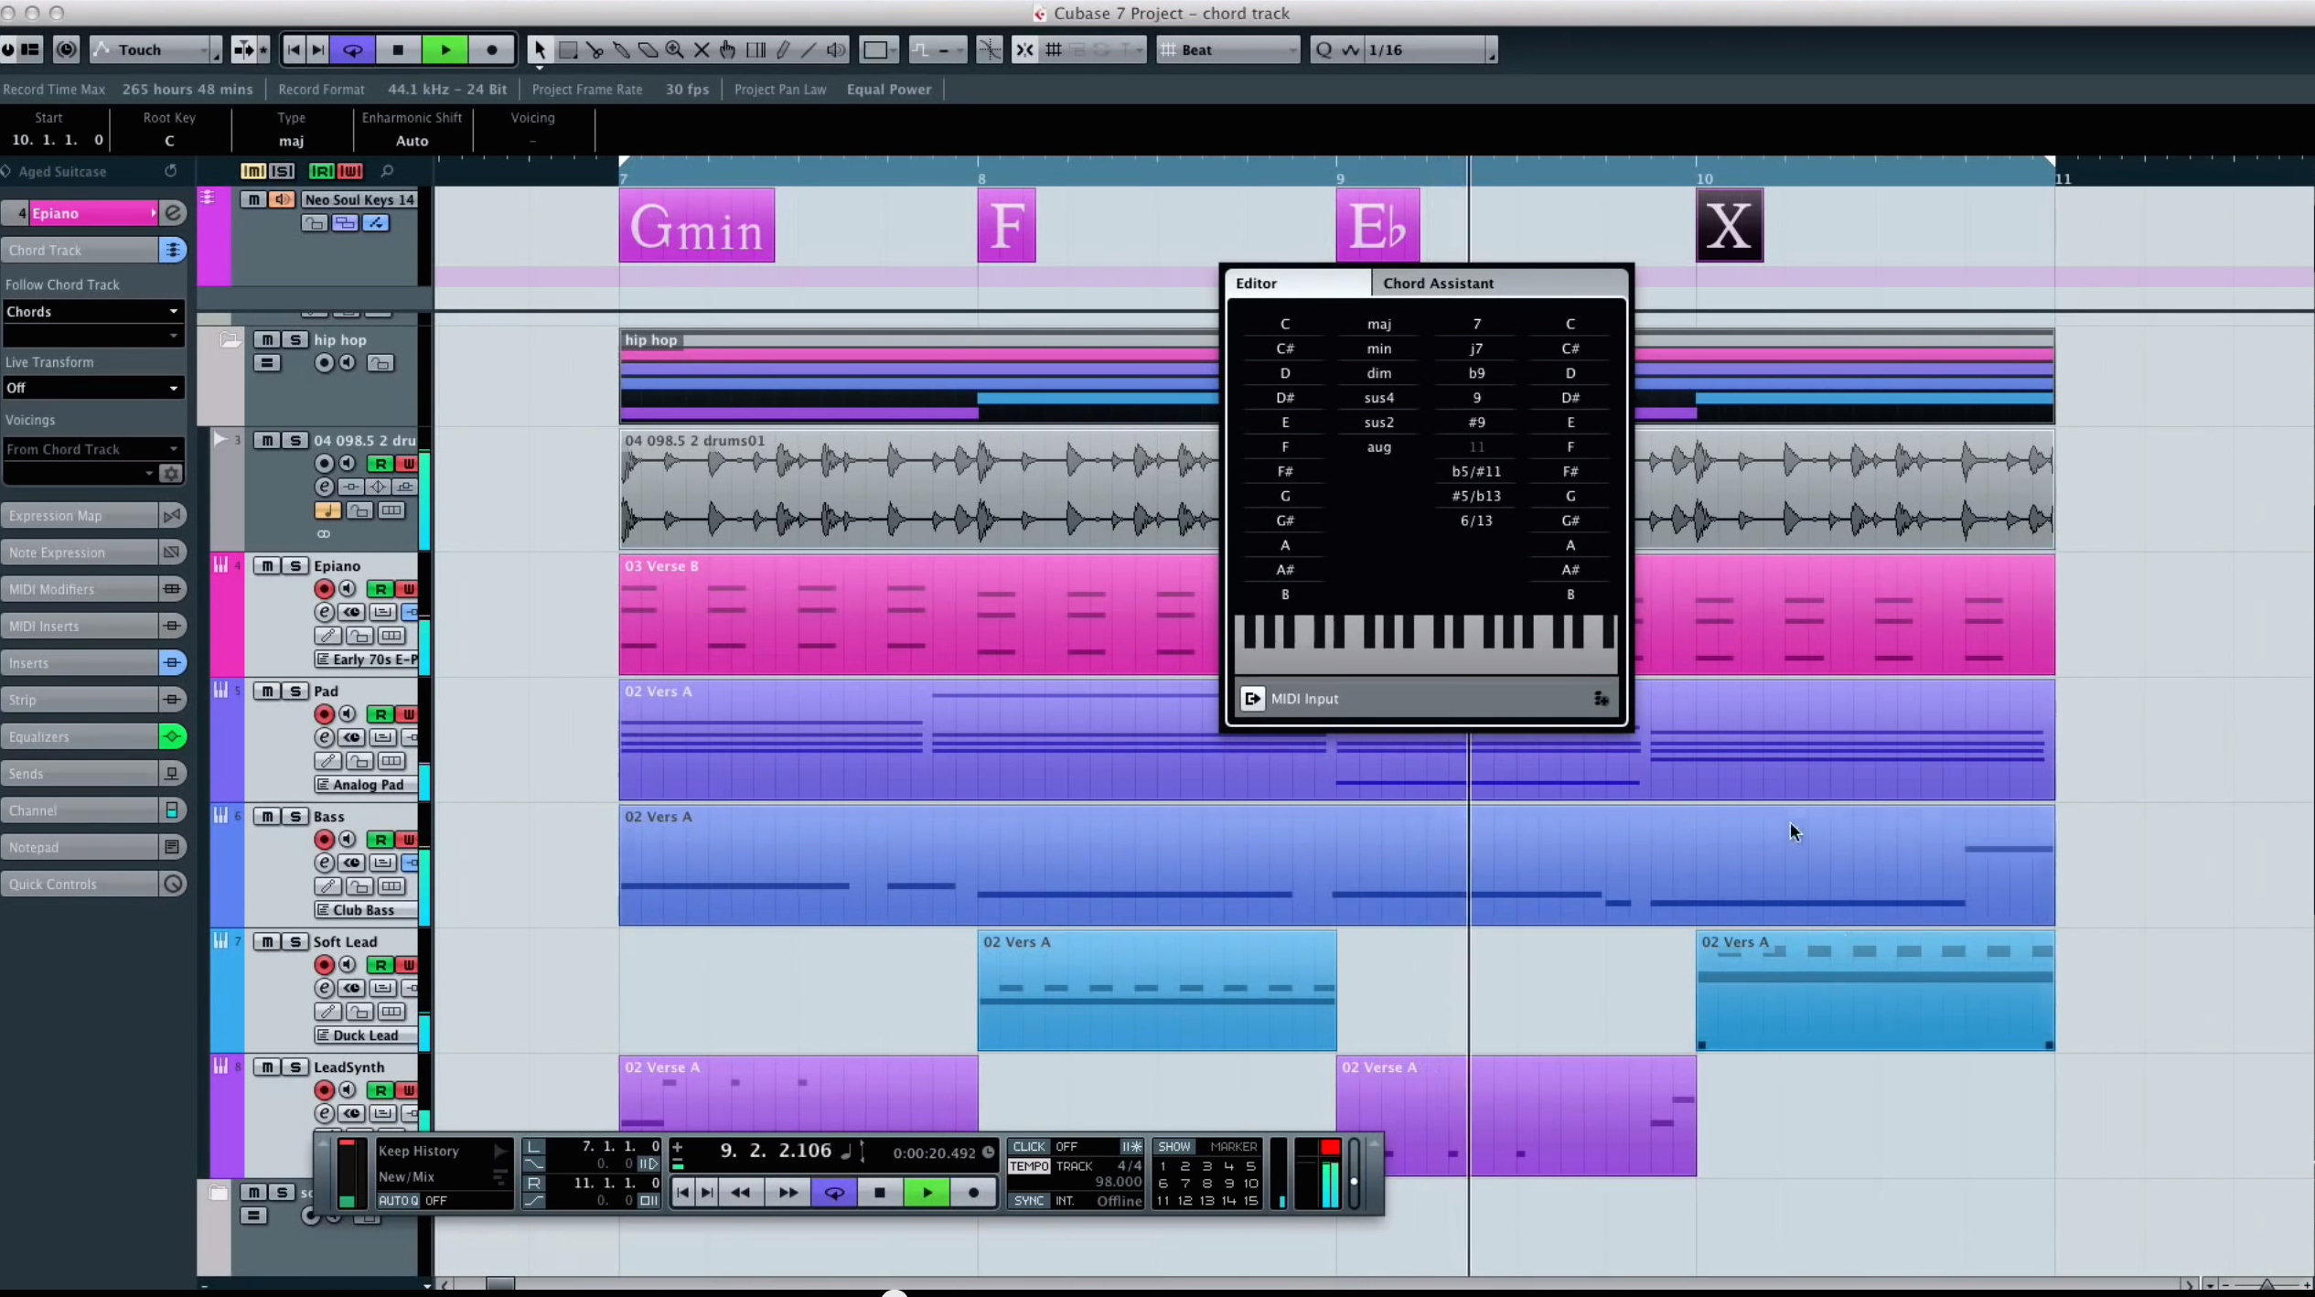Image resolution: width=2315 pixels, height=1297 pixels.
Task: Select the Draw pencil tool
Action: [x=783, y=50]
